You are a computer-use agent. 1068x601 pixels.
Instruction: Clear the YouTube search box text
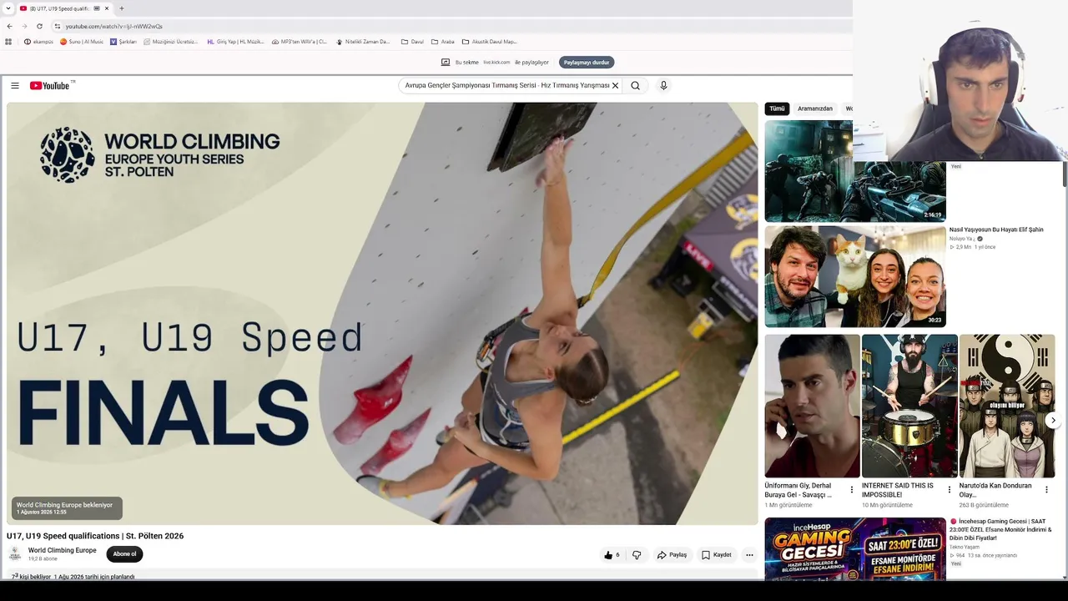coord(616,85)
